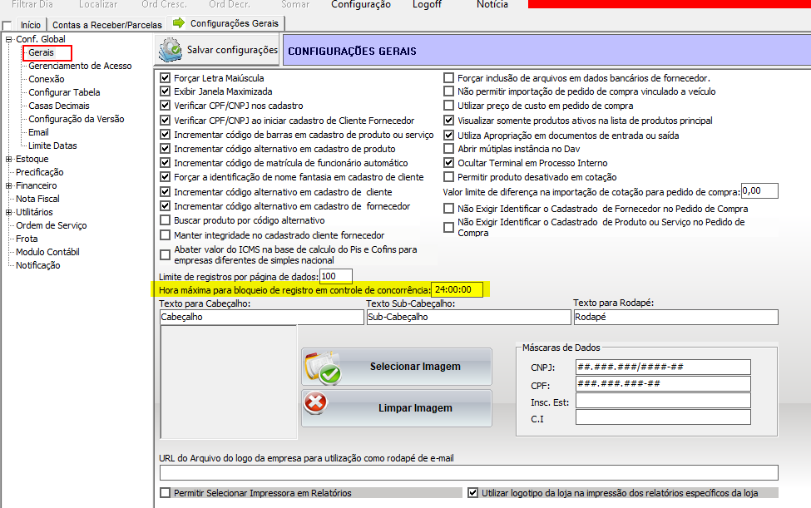Screen dimensions: 811x508
Task: Switch to Contas a Receber/Parcelas tab
Action: (x=106, y=25)
